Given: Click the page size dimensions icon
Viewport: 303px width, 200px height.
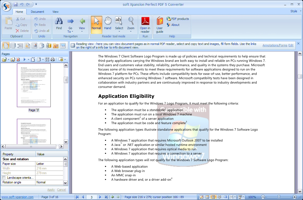Looking at the screenshot, I should (33, 59).
